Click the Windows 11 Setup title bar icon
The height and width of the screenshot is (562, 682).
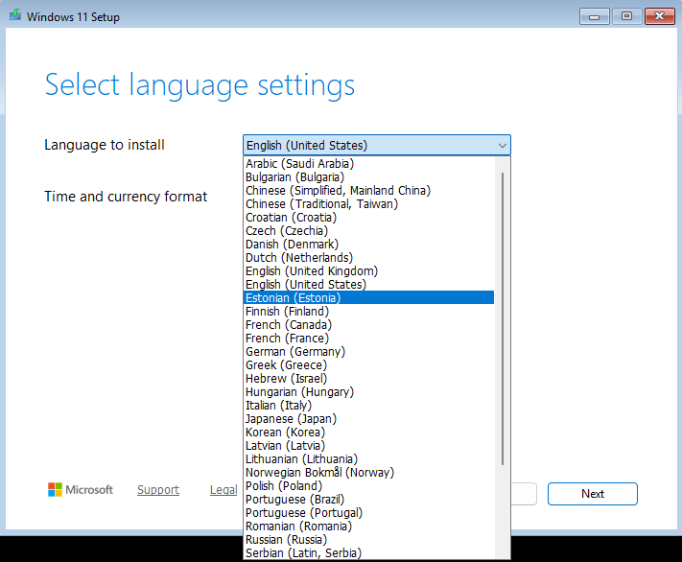click(15, 16)
